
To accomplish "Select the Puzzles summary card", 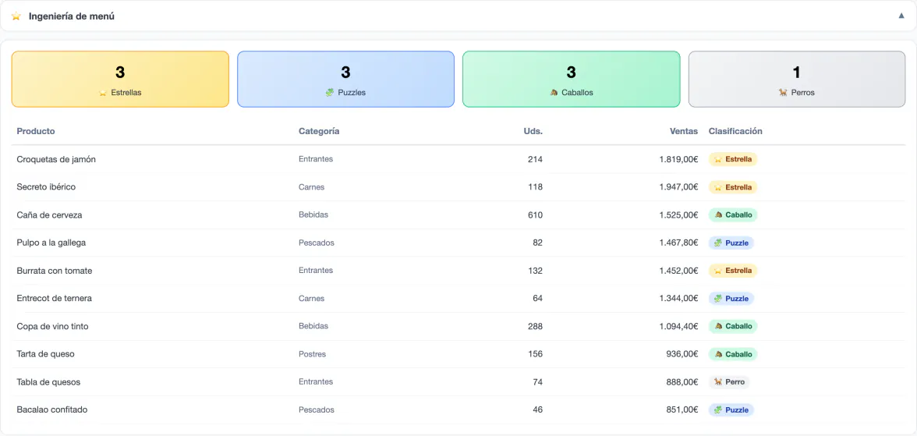I will click(345, 79).
